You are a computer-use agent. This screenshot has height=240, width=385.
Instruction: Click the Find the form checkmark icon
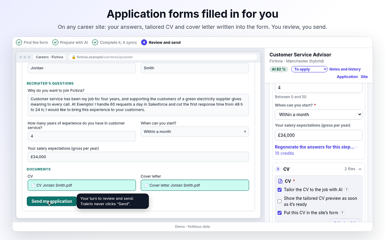click(19, 42)
